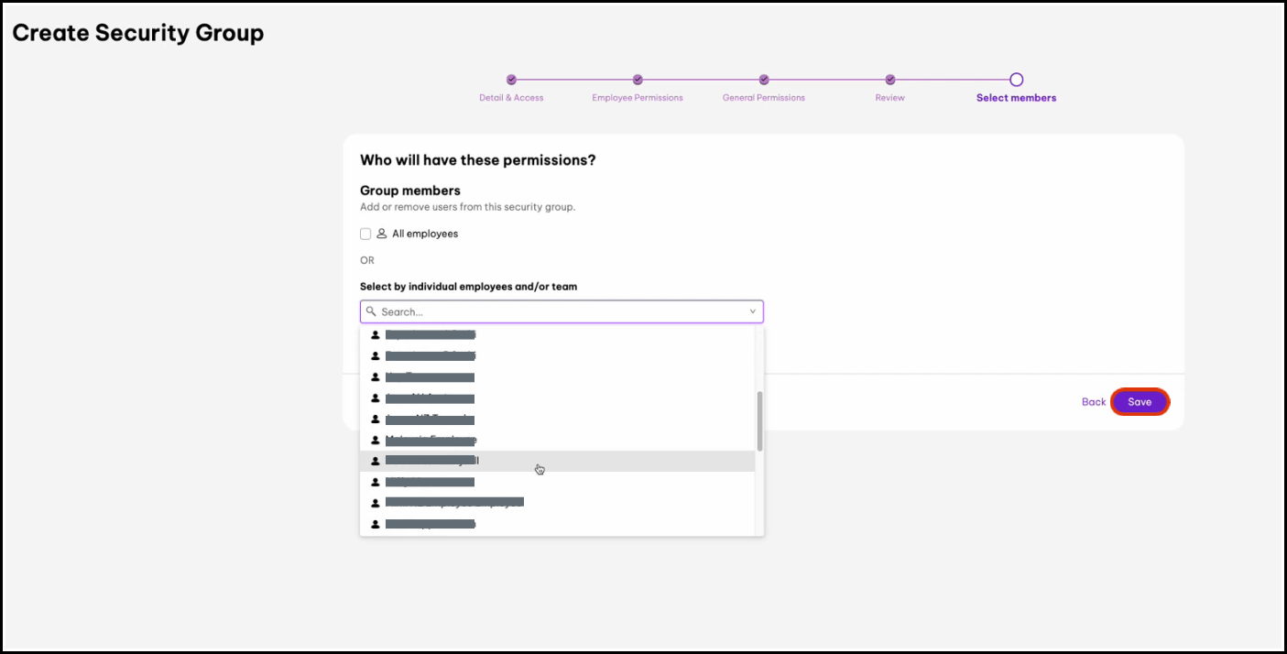Tick the All employees checkbox

[x=366, y=234]
